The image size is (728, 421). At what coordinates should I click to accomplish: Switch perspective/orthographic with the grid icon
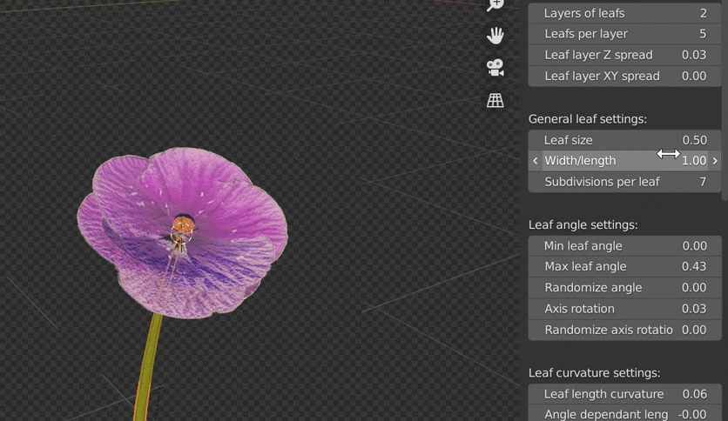click(x=495, y=100)
